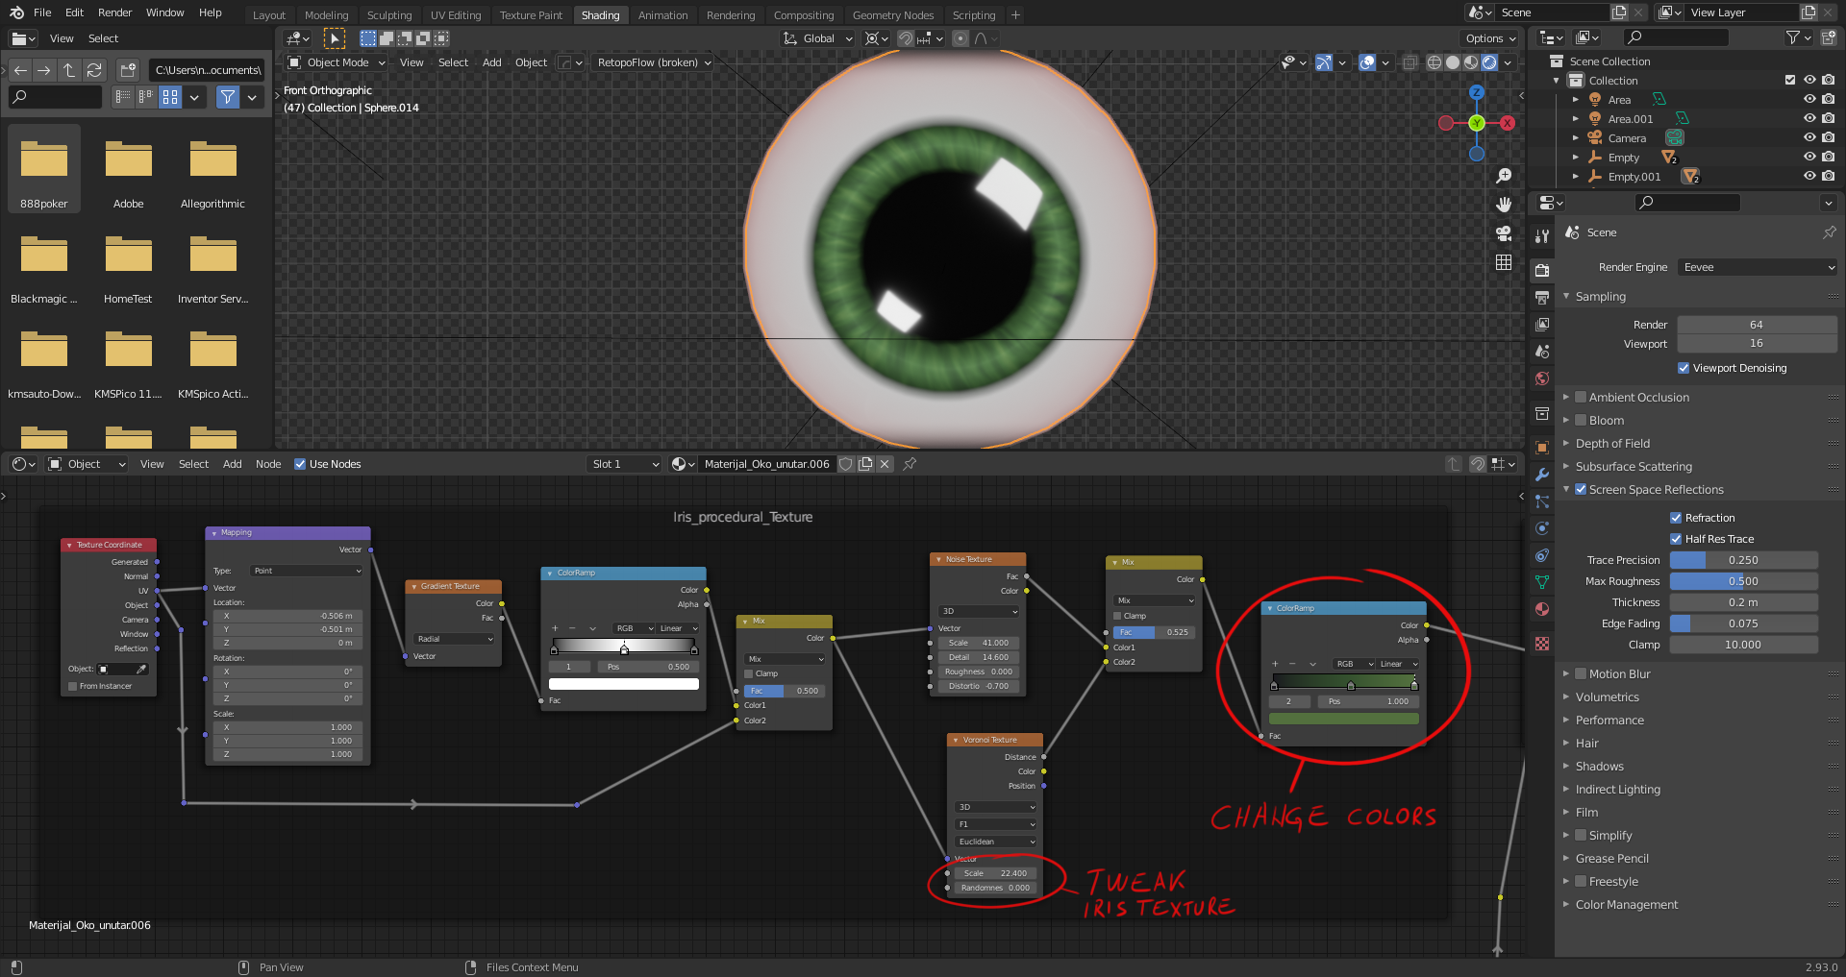
Task: Enable Ambient Occlusion in render settings
Action: [x=1582, y=397]
